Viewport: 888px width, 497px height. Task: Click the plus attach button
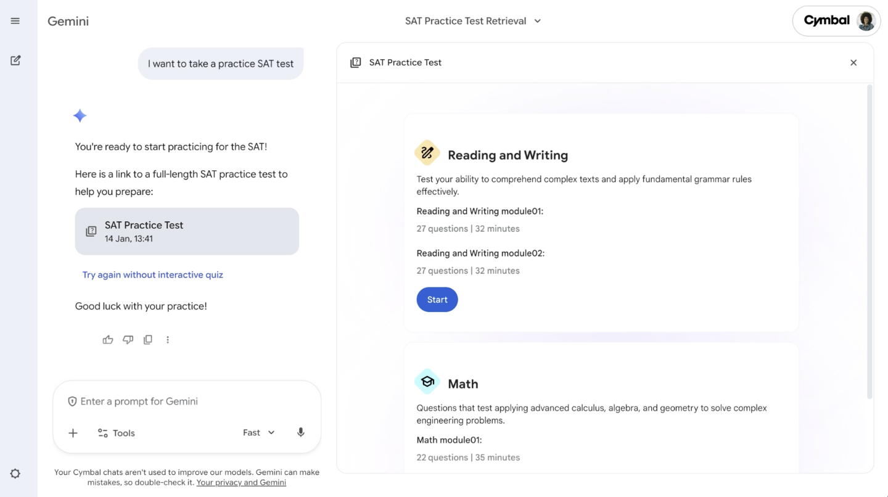73,433
